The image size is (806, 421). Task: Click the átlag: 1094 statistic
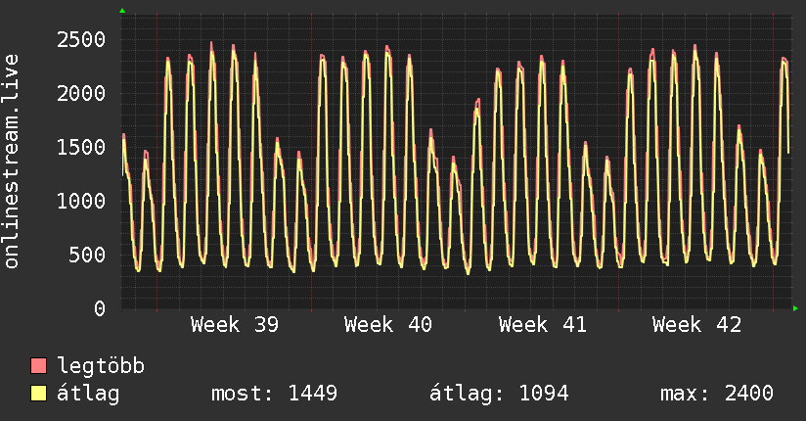(499, 394)
